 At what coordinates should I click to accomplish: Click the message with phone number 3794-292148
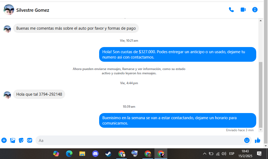pyautogui.click(x=39, y=94)
